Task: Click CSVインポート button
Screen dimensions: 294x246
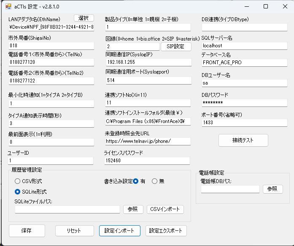Action: click(165, 209)
